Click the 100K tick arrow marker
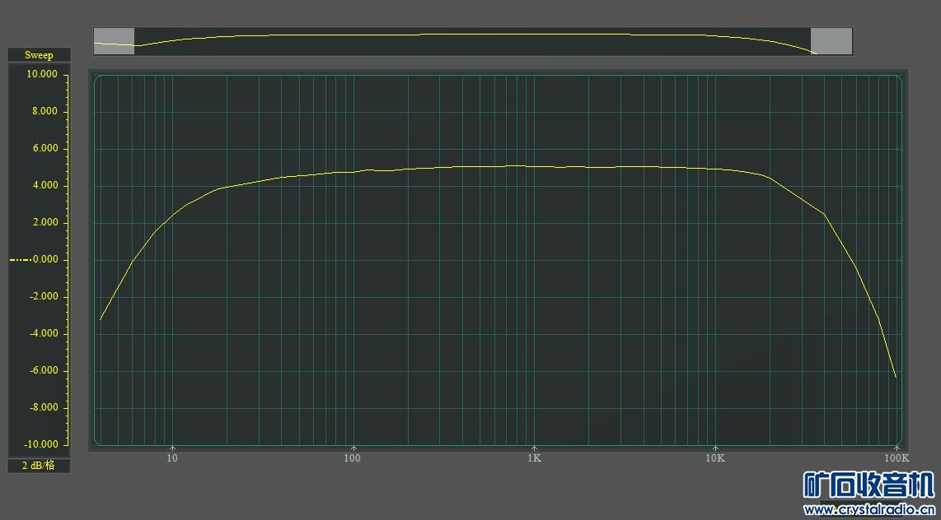Screen dimensions: 941x520 897,448
